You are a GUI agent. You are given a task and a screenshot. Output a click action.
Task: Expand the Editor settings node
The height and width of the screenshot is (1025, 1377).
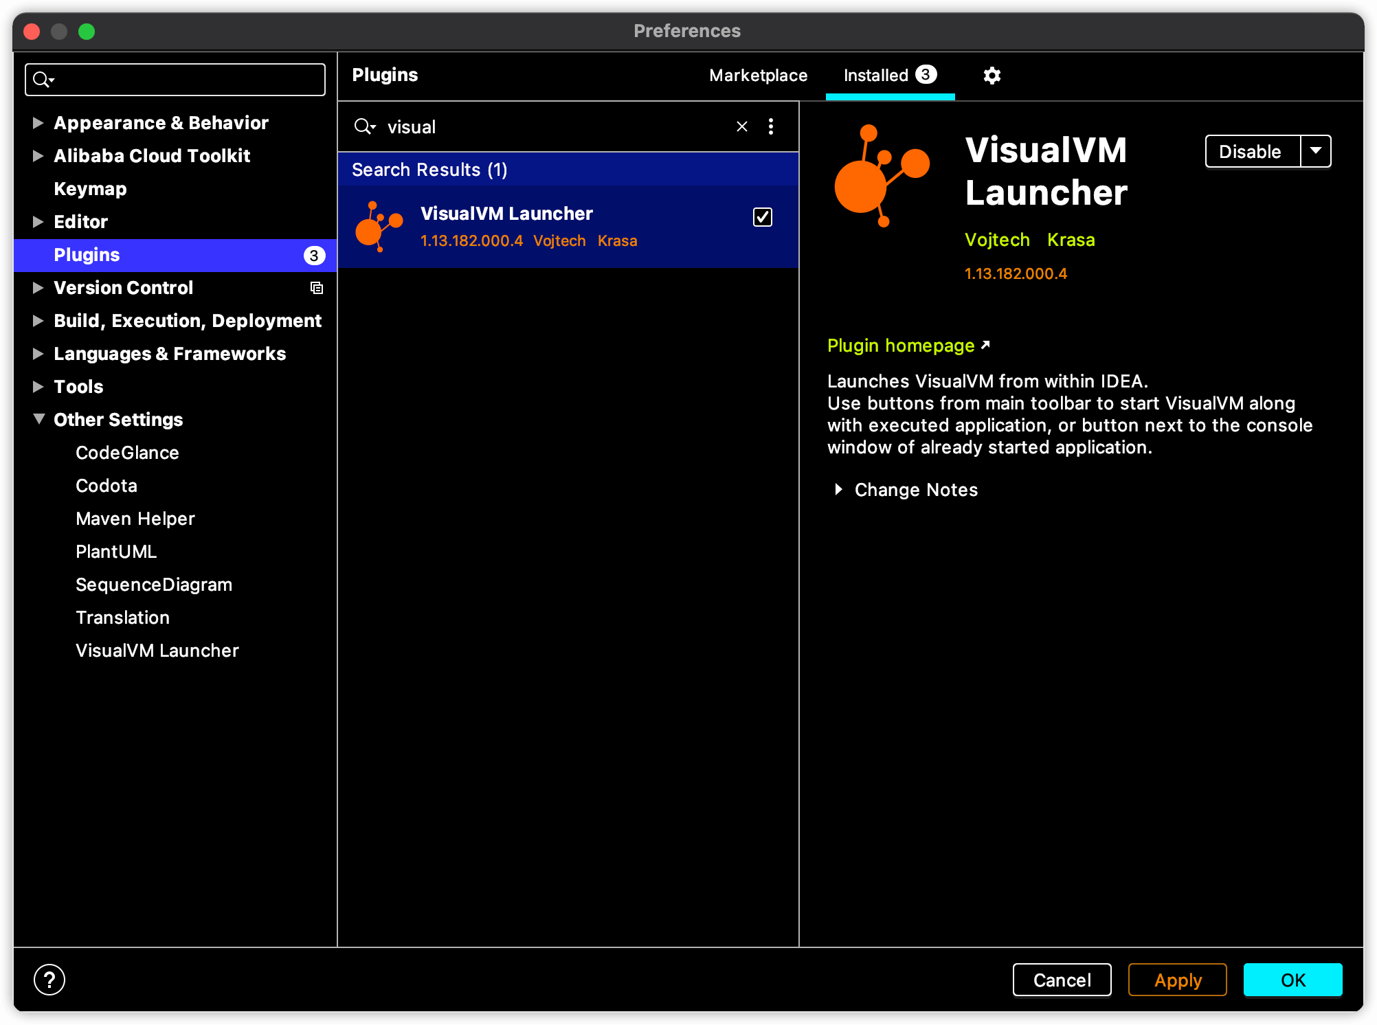tap(38, 222)
